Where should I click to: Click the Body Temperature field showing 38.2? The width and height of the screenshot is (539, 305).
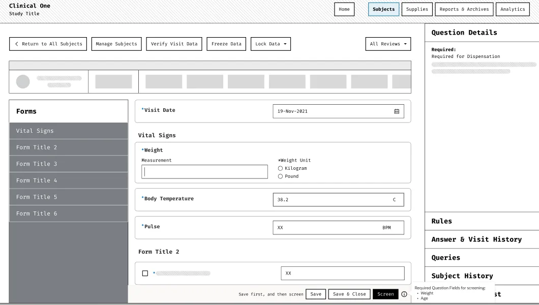(338, 200)
